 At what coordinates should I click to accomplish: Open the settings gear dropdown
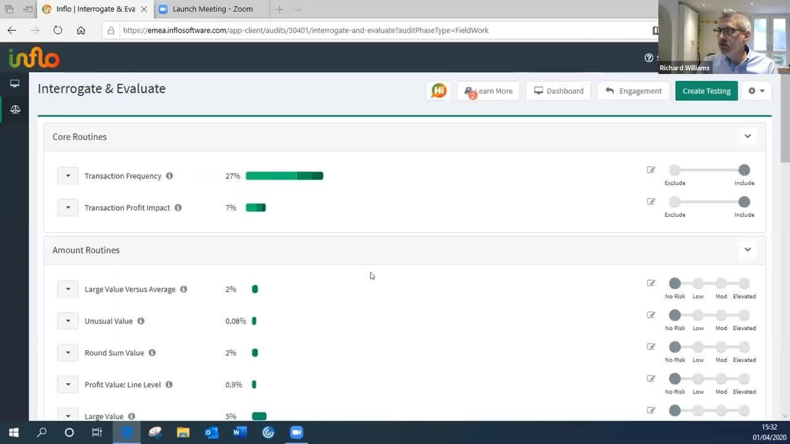point(756,91)
